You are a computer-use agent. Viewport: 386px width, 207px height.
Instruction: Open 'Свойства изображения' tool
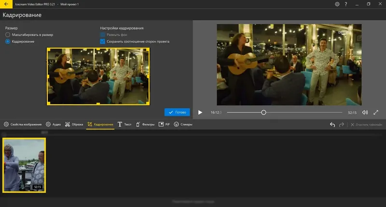23,125
